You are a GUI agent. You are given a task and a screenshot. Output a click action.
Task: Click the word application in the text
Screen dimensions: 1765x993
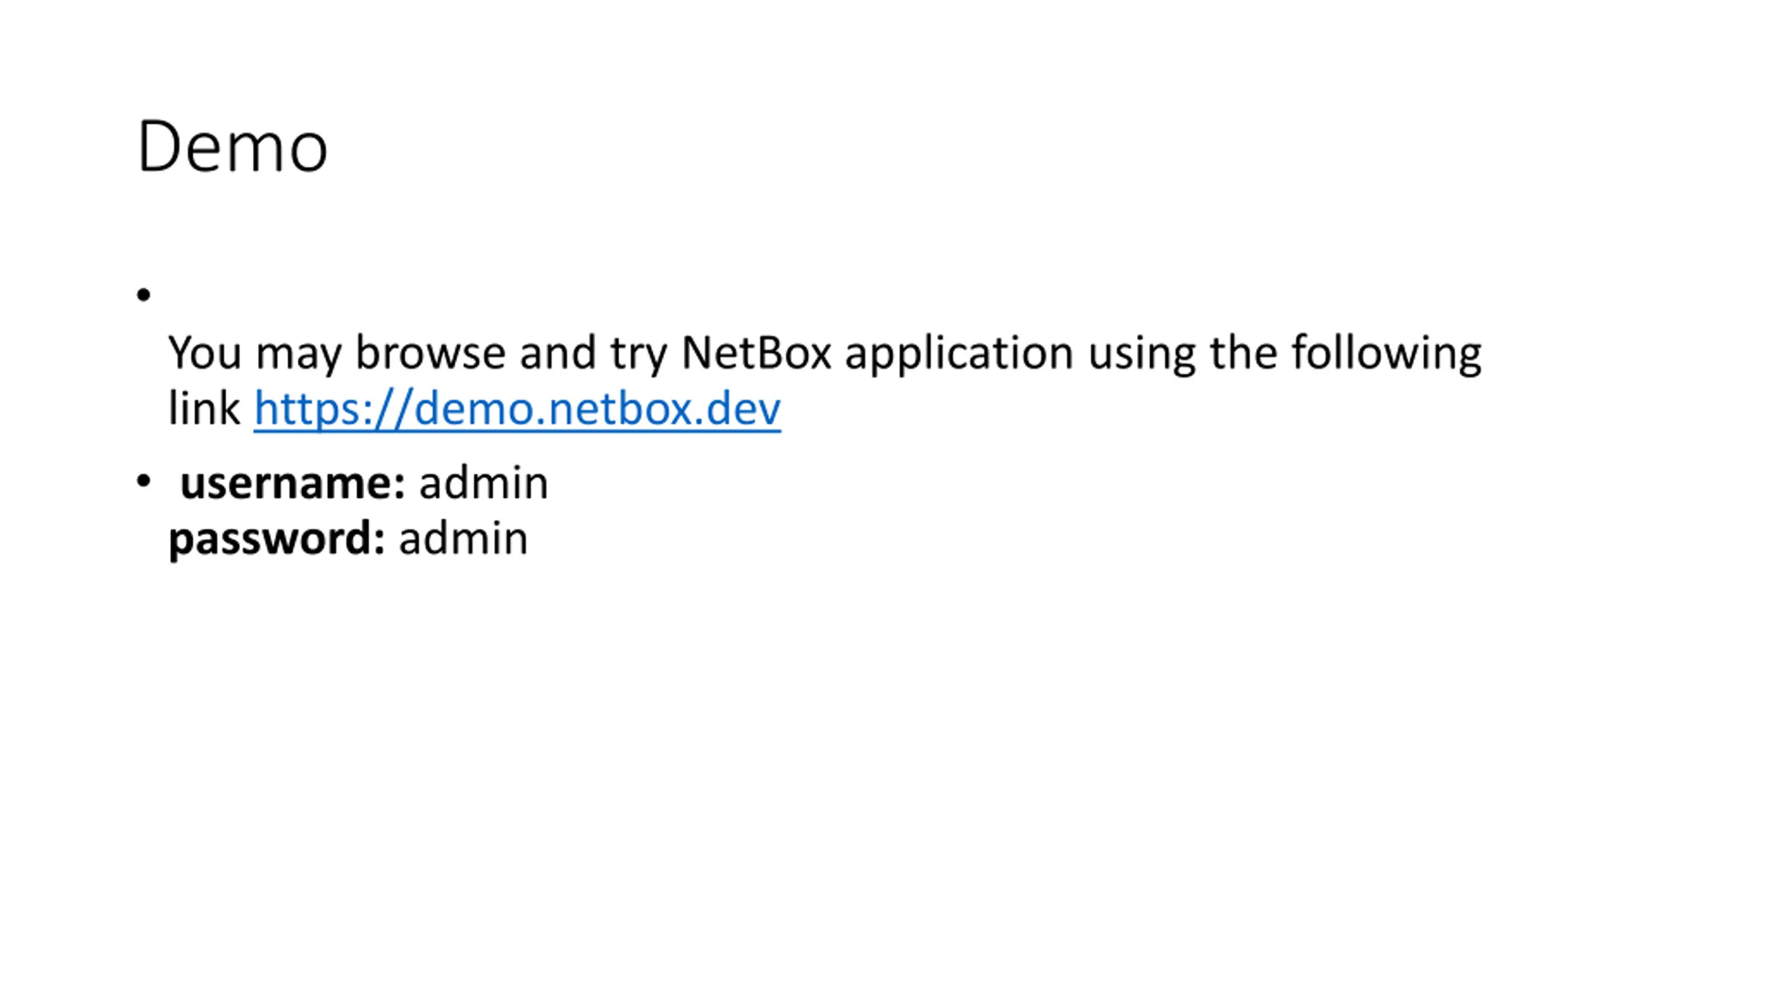tap(959, 354)
